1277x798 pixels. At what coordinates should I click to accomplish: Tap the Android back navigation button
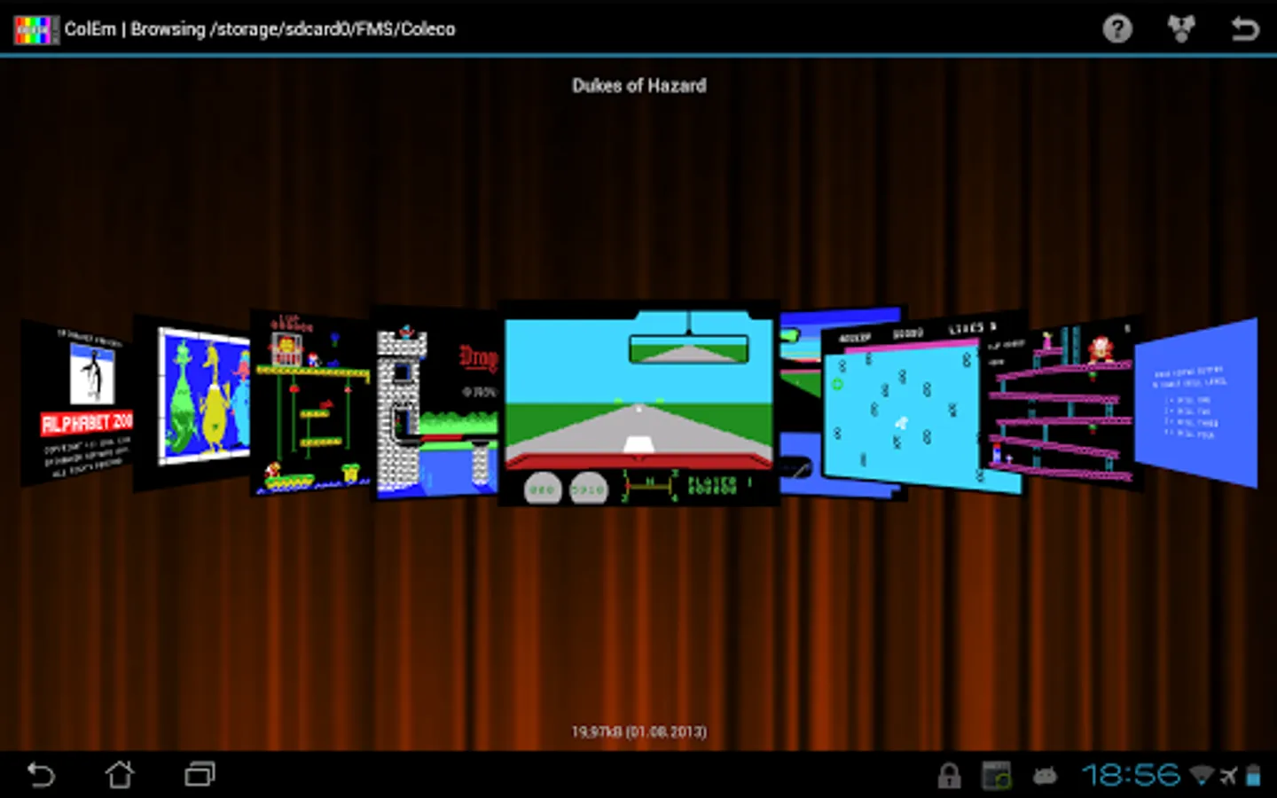click(41, 775)
